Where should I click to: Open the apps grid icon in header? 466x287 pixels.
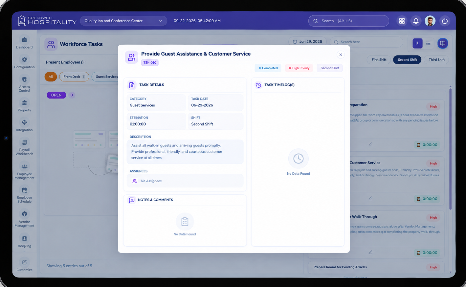[402, 21]
